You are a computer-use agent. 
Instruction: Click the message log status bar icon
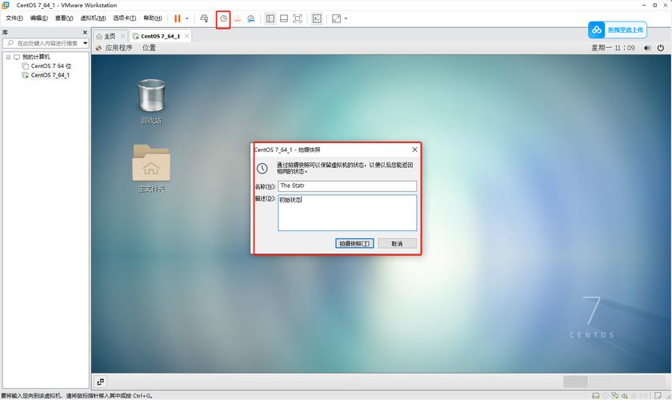coord(658,396)
